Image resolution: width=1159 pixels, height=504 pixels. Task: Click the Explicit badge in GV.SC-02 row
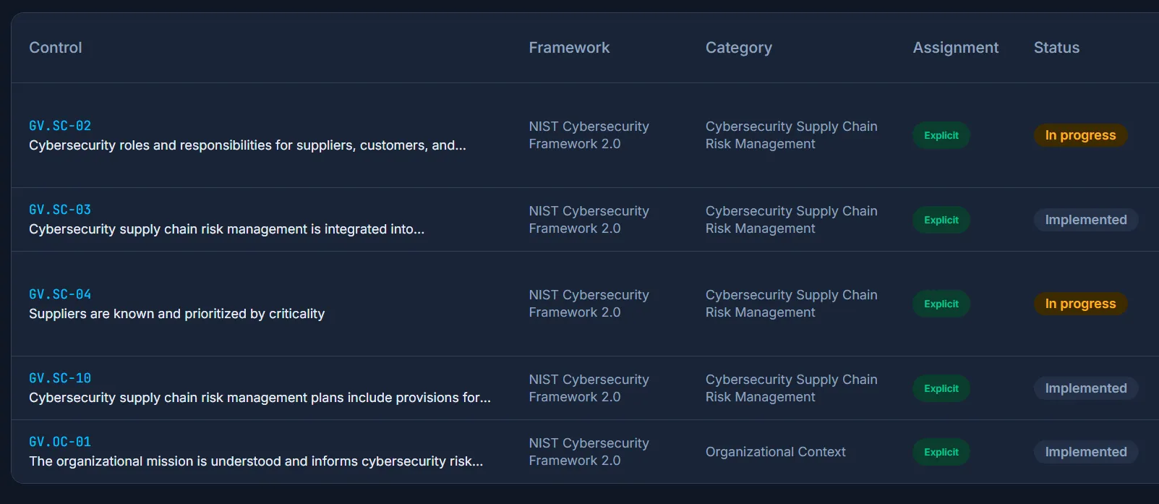tap(941, 135)
